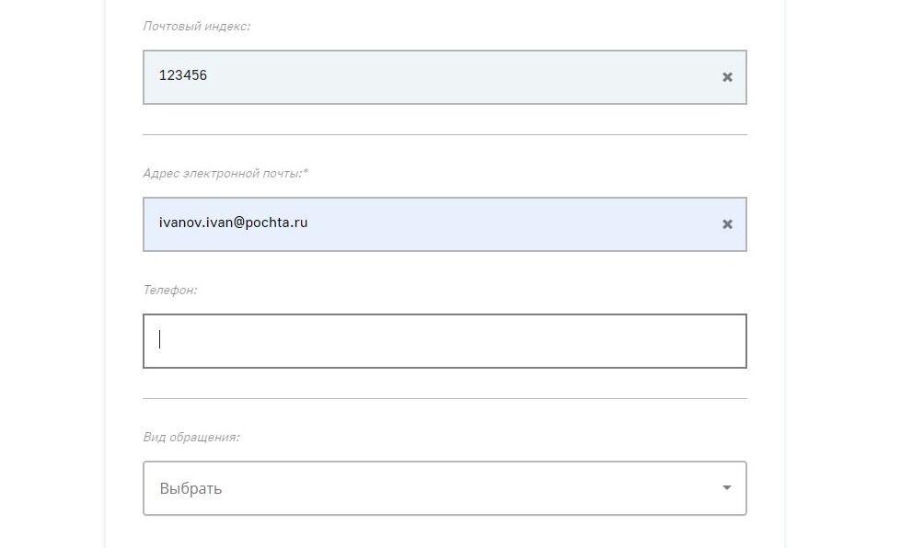Image resolution: width=924 pixels, height=548 pixels.
Task: Clear the postal index field value
Action: 727,77
